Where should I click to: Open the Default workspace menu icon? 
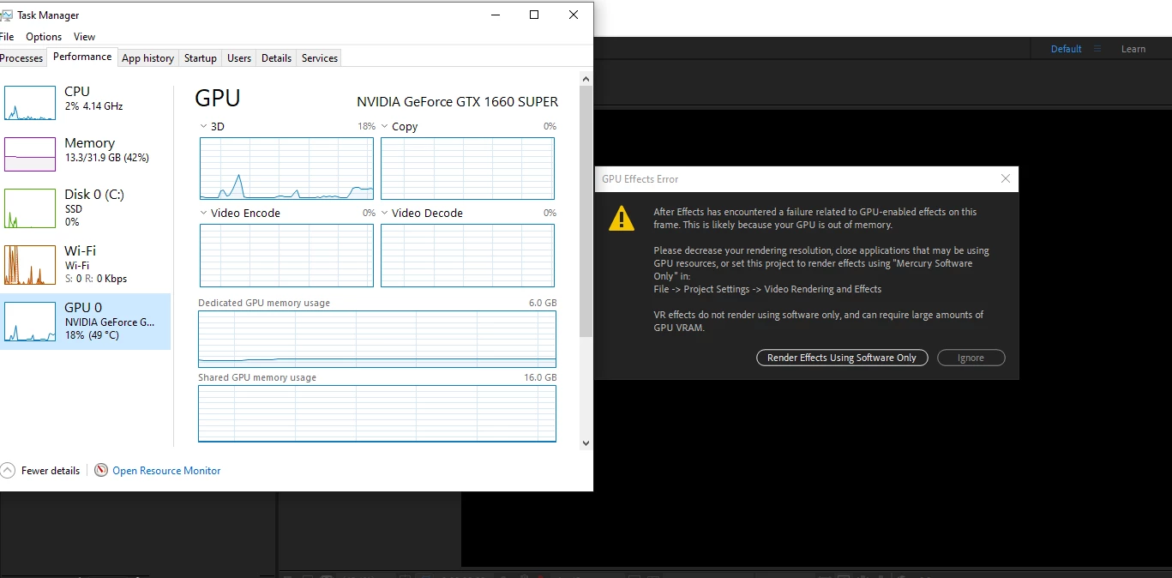[1097, 49]
